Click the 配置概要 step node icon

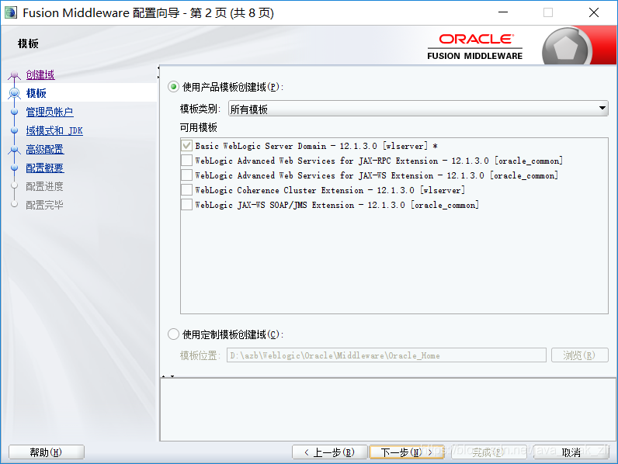click(x=15, y=168)
